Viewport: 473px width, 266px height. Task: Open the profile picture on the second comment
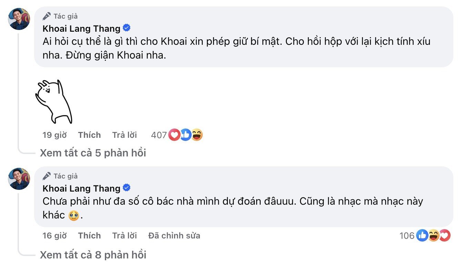click(19, 179)
